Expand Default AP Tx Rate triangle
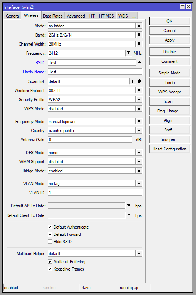This screenshot has height=295, width=196. pyautogui.click(x=129, y=206)
